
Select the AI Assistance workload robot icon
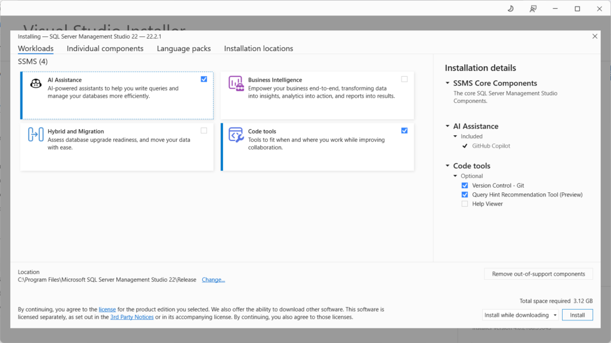point(36,84)
